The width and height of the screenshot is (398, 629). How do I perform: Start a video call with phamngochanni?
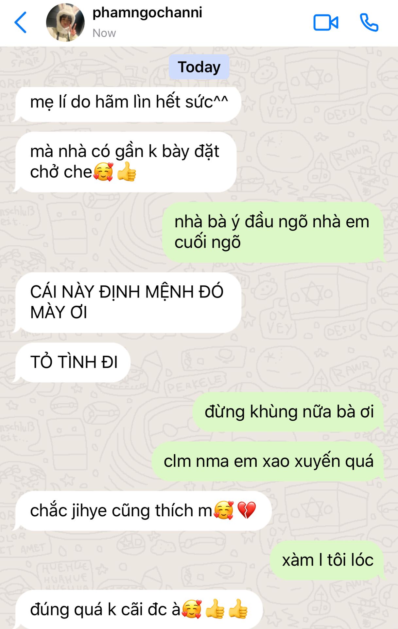pos(326,23)
